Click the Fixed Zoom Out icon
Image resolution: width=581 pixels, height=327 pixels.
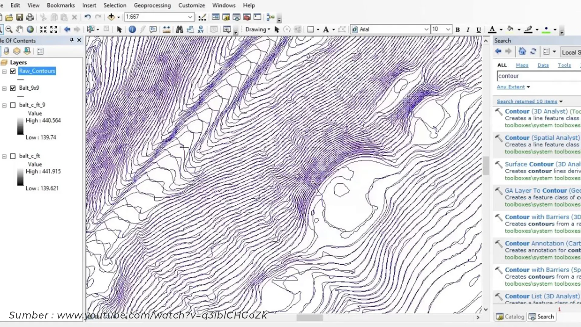[54, 29]
